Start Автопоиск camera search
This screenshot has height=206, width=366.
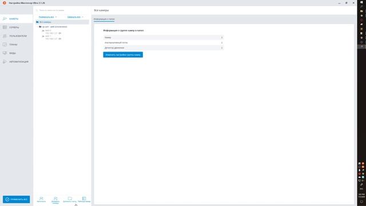coord(41,200)
